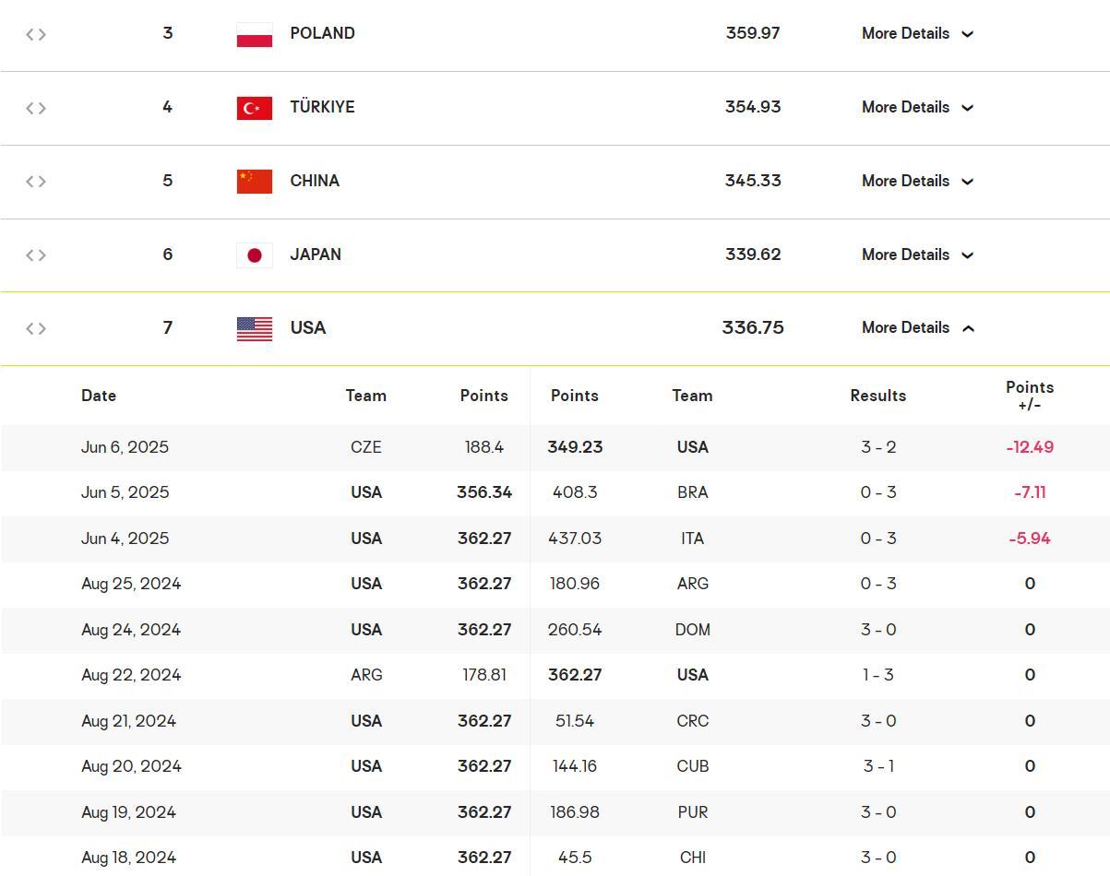This screenshot has height=876, width=1110.
Task: Click the Japan flag icon
Action: (254, 255)
